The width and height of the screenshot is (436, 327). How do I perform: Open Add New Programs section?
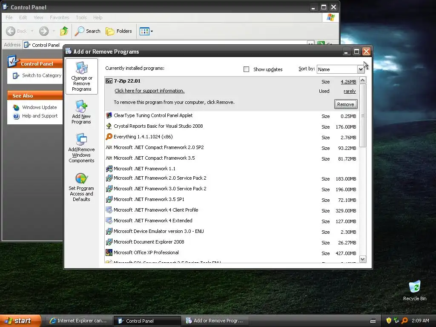[x=81, y=112]
